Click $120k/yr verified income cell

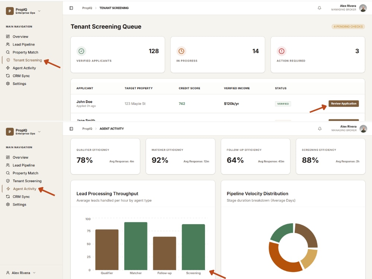point(231,104)
